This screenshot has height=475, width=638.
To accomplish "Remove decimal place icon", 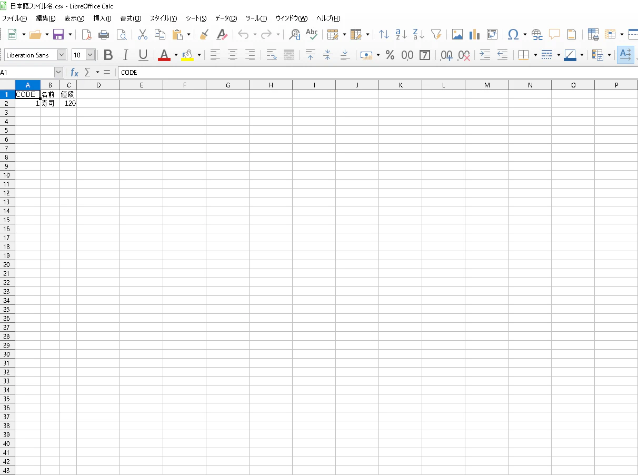I will (x=464, y=55).
